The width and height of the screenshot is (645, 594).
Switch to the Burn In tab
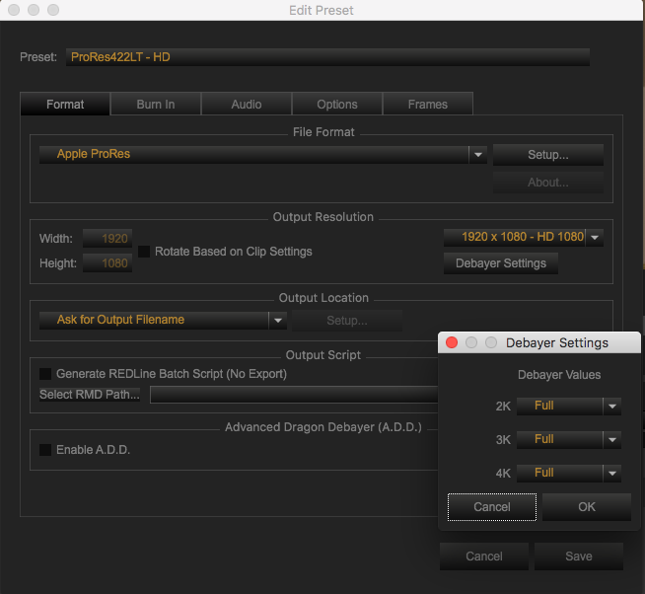(x=156, y=105)
